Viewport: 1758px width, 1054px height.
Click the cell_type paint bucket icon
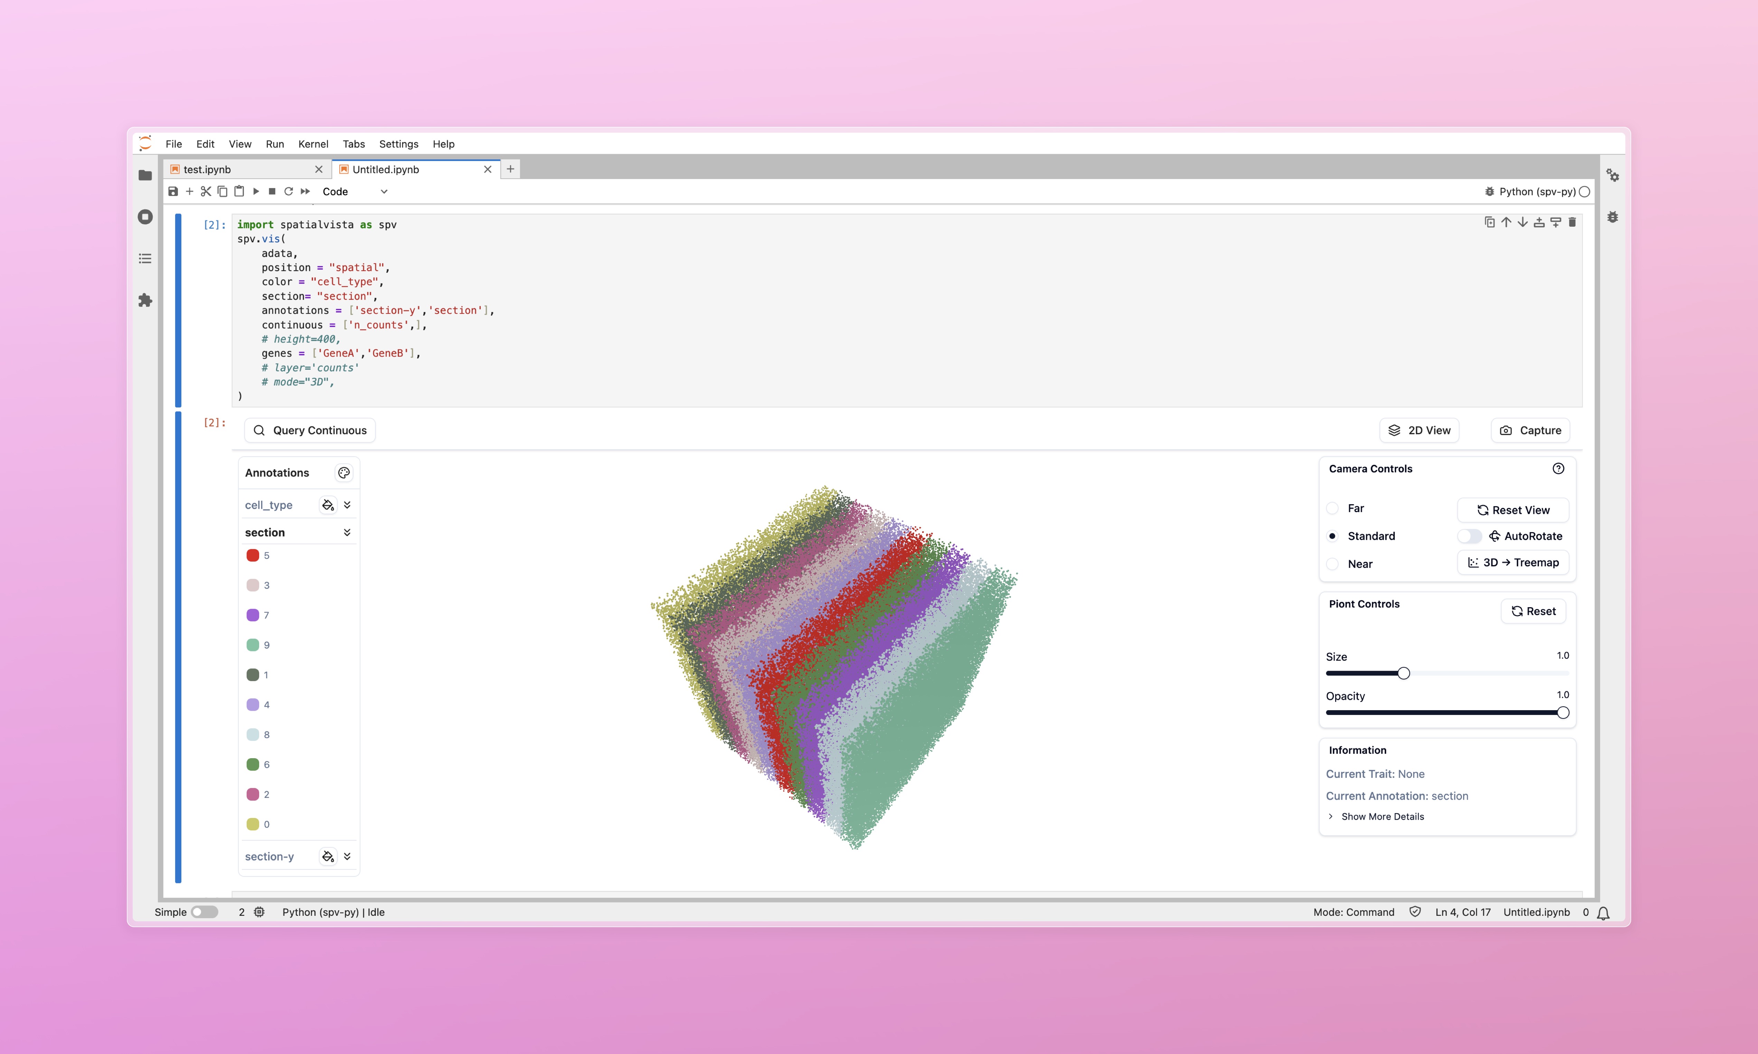coord(327,505)
